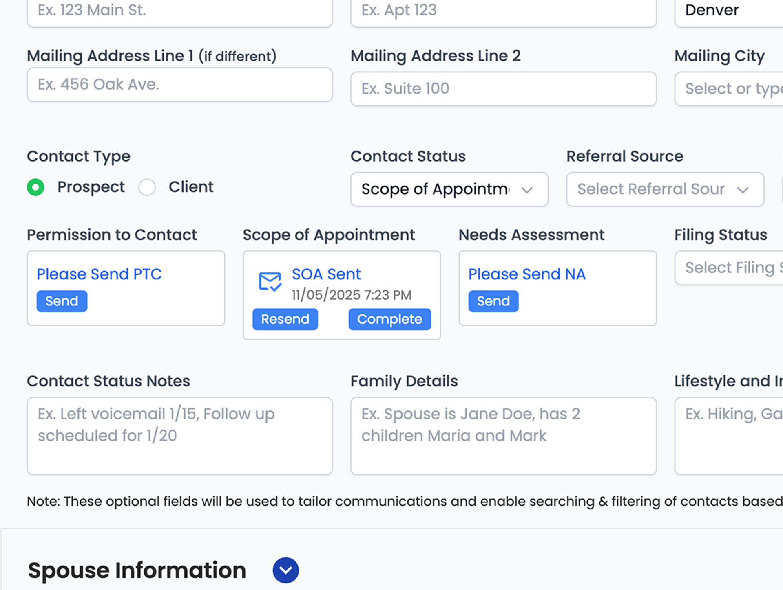Select the Client radio button

click(x=147, y=187)
